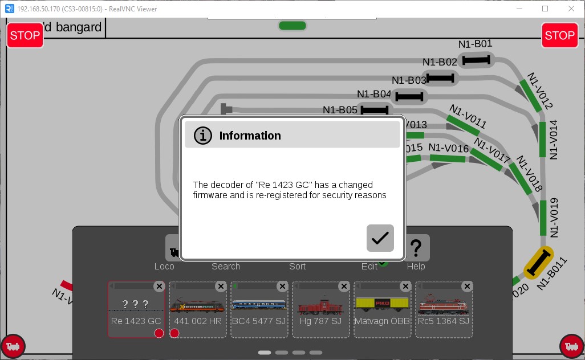Open the Search option in the loco bar
This screenshot has height=360, width=585.
coord(226,267)
